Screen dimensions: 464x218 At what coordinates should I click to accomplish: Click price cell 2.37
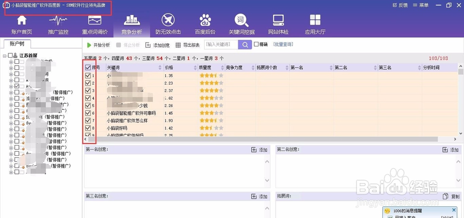click(x=169, y=91)
